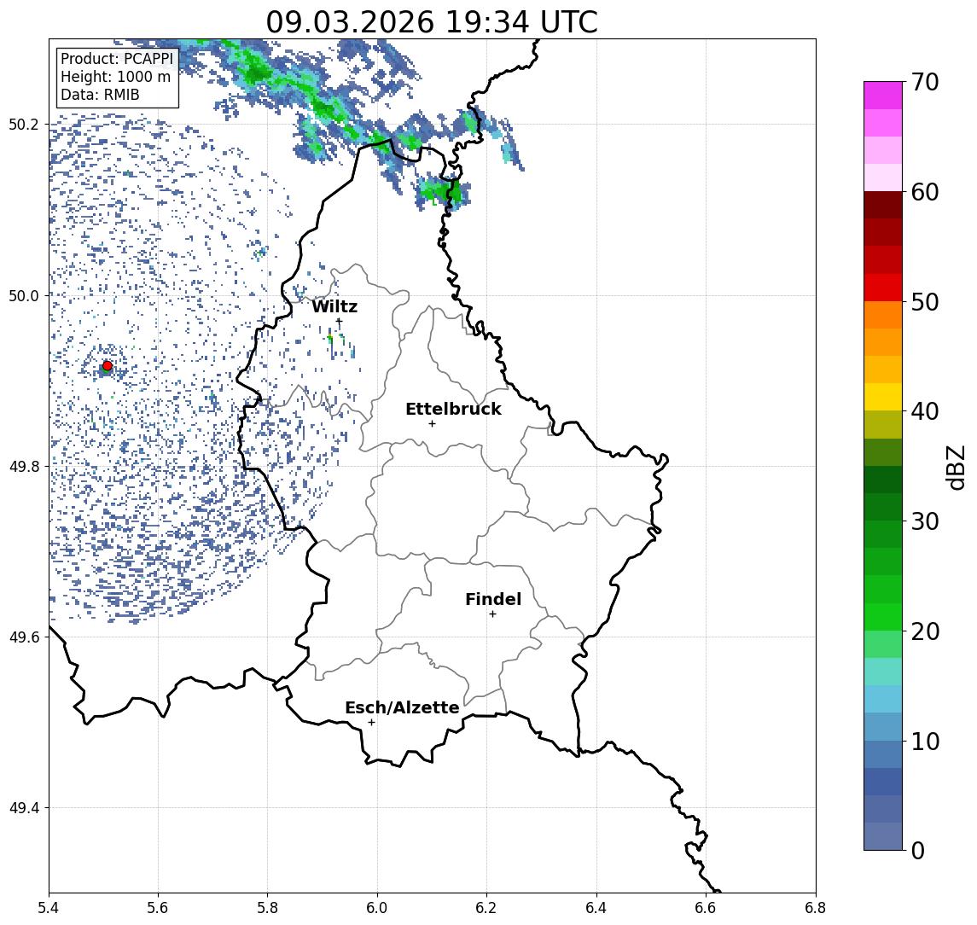The height and width of the screenshot is (925, 977).
Task: Click the 'Data: RMIB' legend line
Action: [100, 95]
